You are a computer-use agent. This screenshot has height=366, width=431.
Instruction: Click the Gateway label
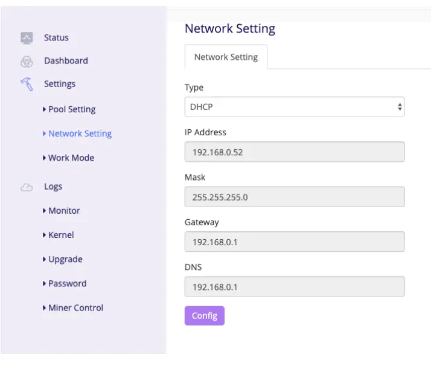tap(202, 222)
